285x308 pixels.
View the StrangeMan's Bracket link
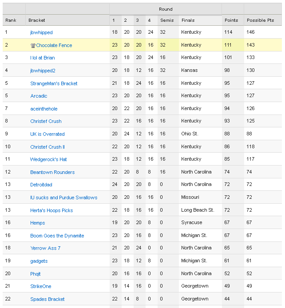coord(54,83)
